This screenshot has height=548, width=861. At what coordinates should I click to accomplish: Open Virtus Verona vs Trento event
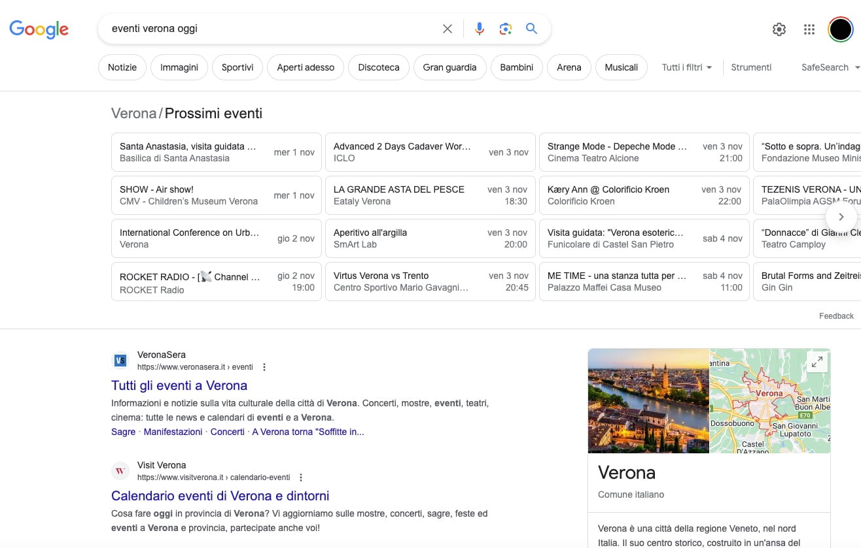(430, 282)
